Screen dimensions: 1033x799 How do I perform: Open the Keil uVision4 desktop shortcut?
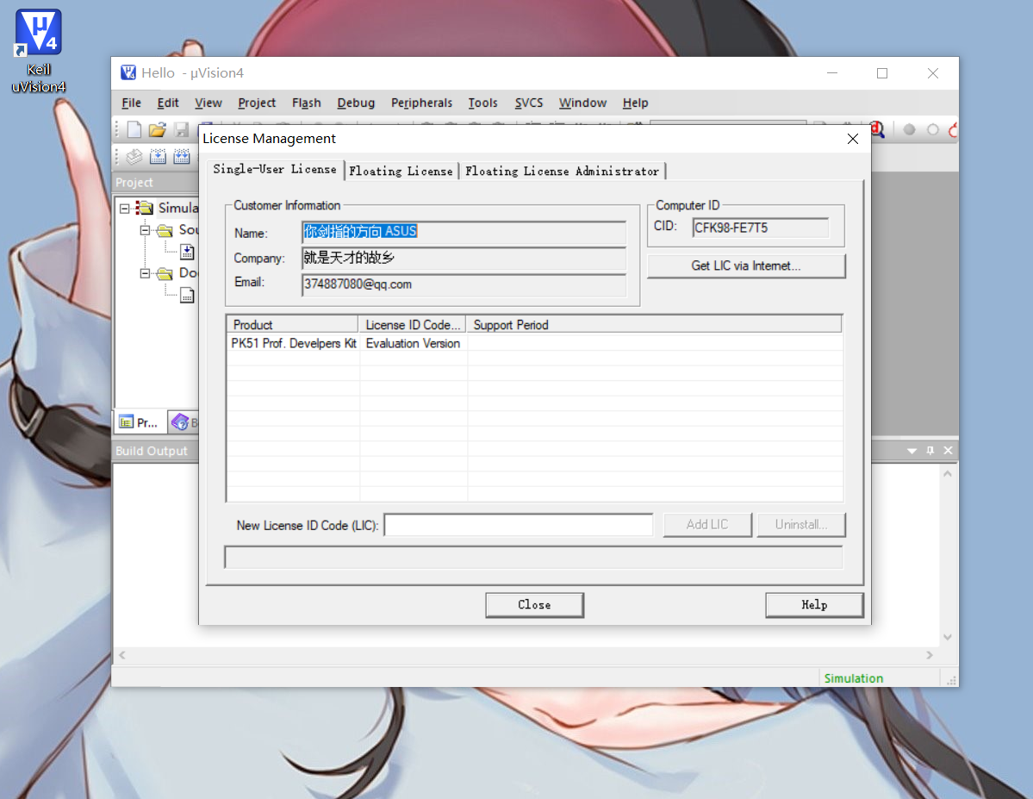tap(38, 50)
